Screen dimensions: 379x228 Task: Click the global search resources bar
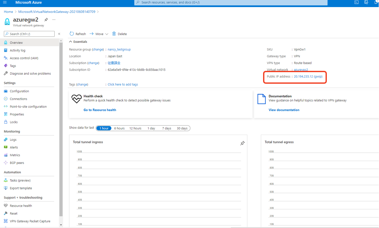pyautogui.click(x=231, y=3)
